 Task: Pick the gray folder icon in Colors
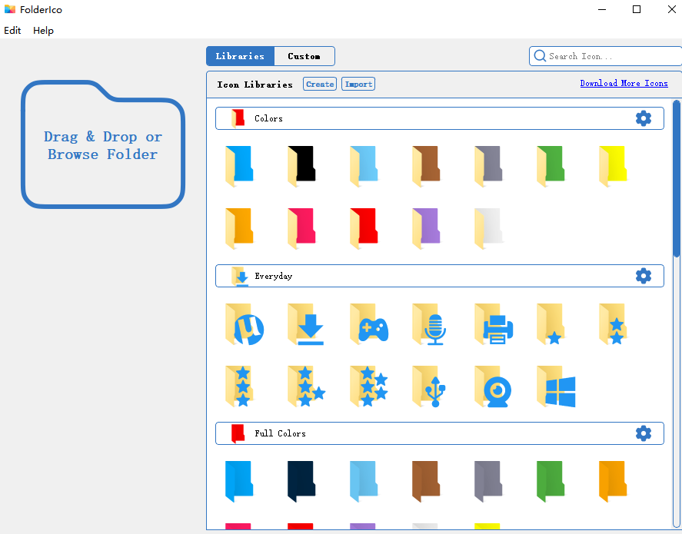[488, 167]
